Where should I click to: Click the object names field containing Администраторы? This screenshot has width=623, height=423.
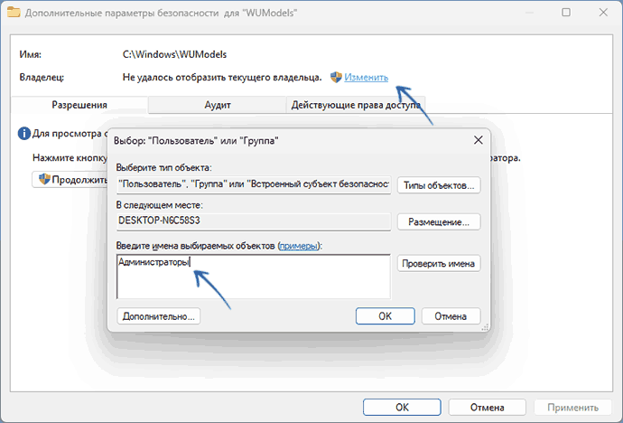click(253, 276)
